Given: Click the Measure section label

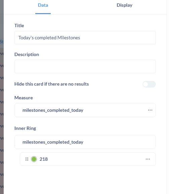Looking at the screenshot, I should click(x=24, y=98).
